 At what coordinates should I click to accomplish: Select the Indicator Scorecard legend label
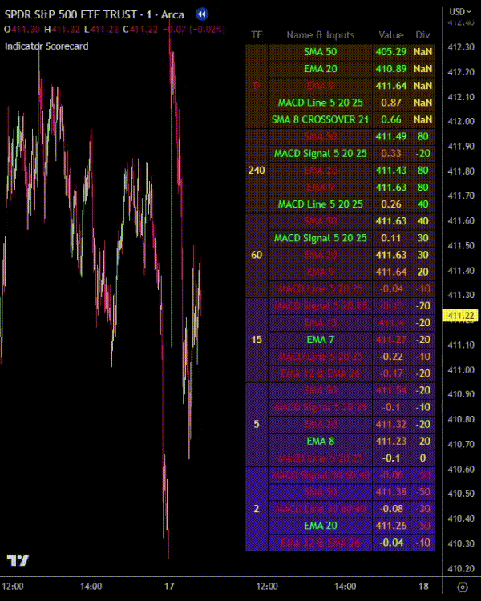(x=46, y=46)
